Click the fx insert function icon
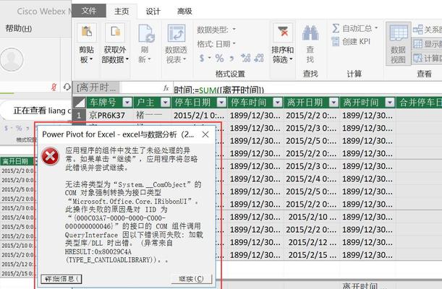442x289 pixels. coord(166,88)
